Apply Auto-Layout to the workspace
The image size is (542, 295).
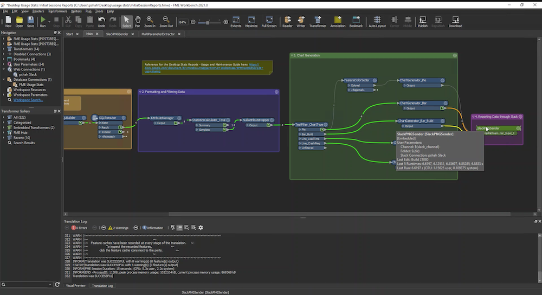coord(377,22)
